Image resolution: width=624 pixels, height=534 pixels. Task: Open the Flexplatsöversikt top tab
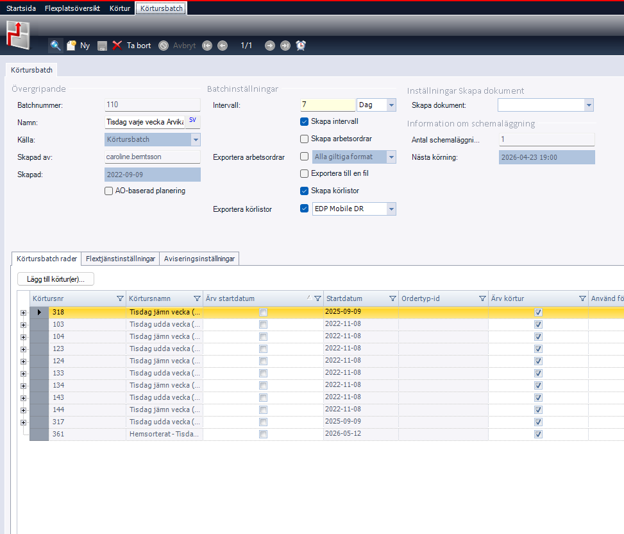point(72,8)
